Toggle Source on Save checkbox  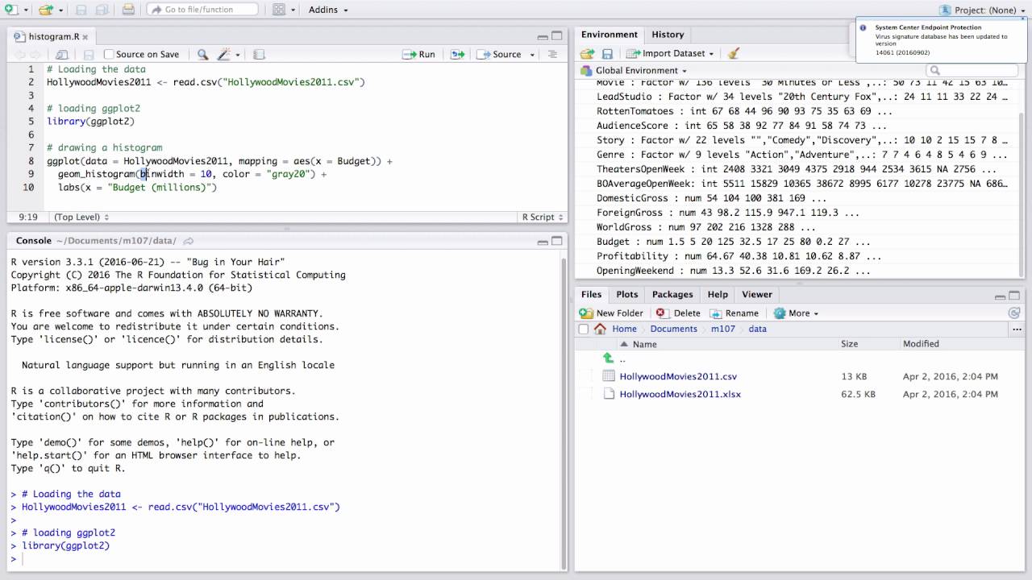tap(109, 55)
